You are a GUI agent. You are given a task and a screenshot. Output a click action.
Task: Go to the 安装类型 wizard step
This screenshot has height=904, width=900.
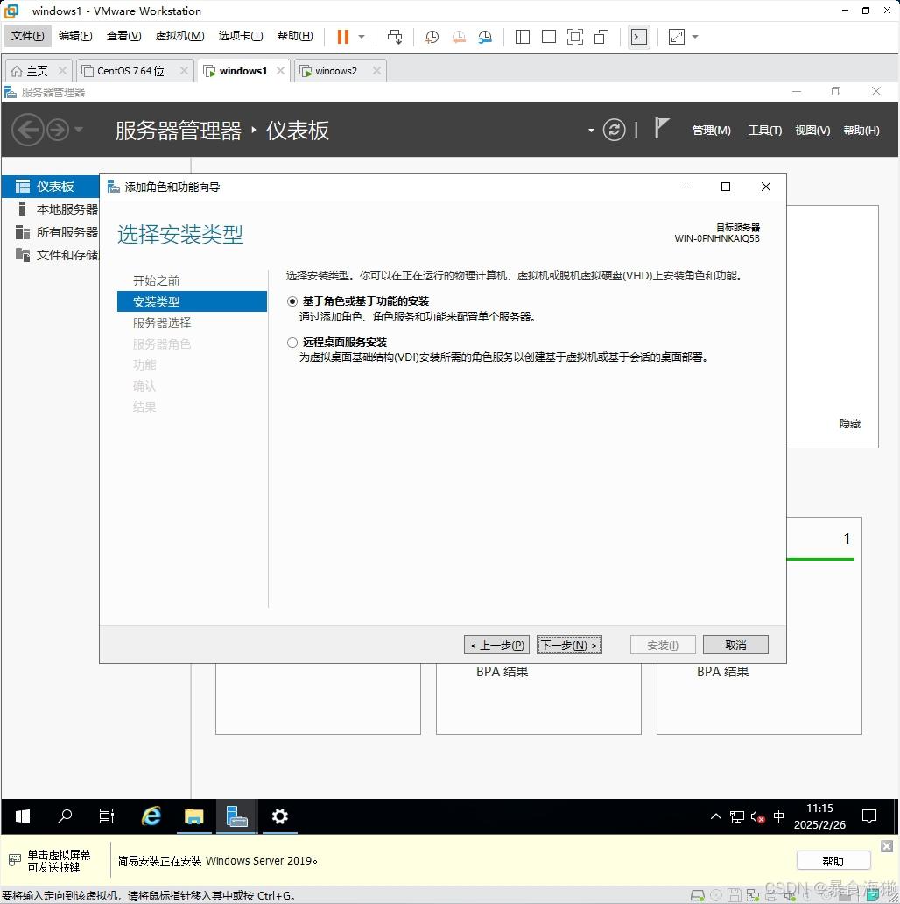point(192,301)
